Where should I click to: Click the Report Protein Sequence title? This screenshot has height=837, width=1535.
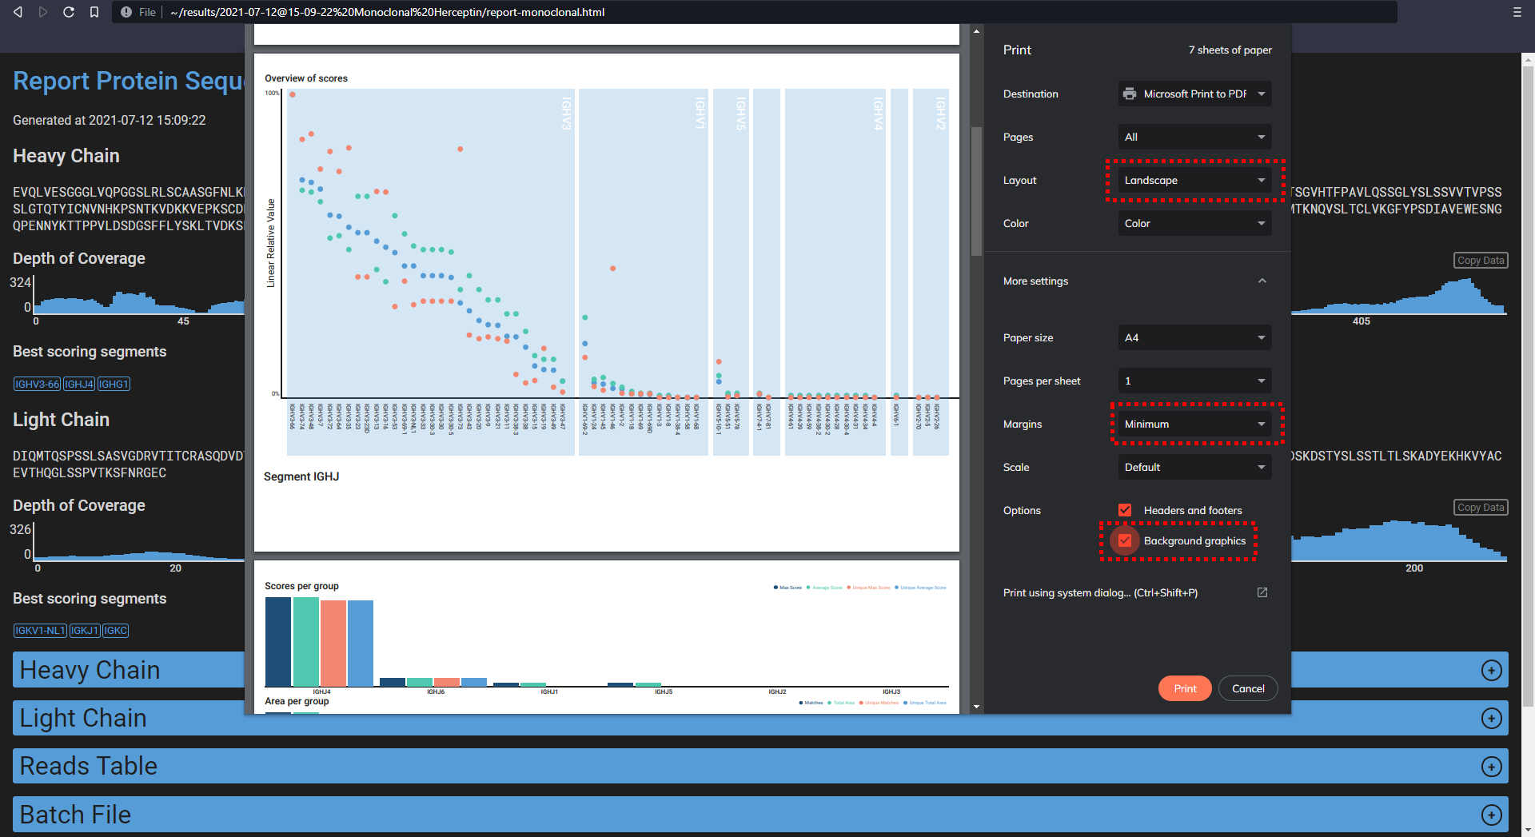(129, 81)
